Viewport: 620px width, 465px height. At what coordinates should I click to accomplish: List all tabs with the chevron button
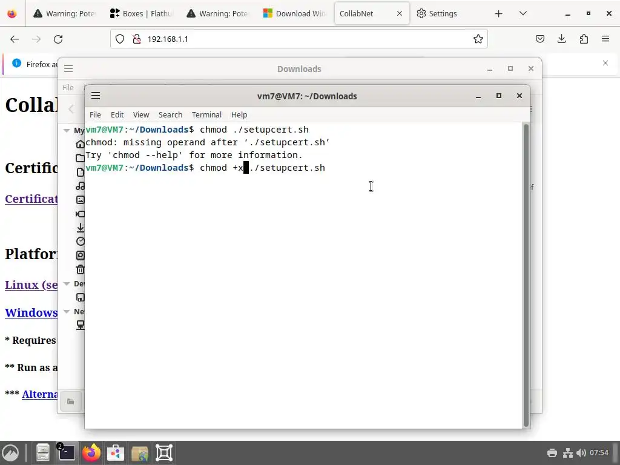pos(523,14)
